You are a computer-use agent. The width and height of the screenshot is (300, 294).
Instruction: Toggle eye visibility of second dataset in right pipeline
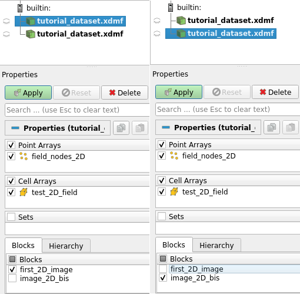tap(157, 34)
